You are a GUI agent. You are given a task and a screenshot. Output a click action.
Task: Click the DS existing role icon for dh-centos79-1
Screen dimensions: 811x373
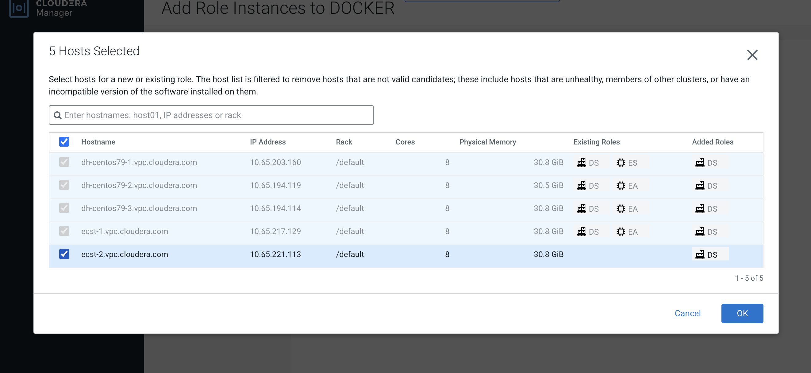pos(581,162)
